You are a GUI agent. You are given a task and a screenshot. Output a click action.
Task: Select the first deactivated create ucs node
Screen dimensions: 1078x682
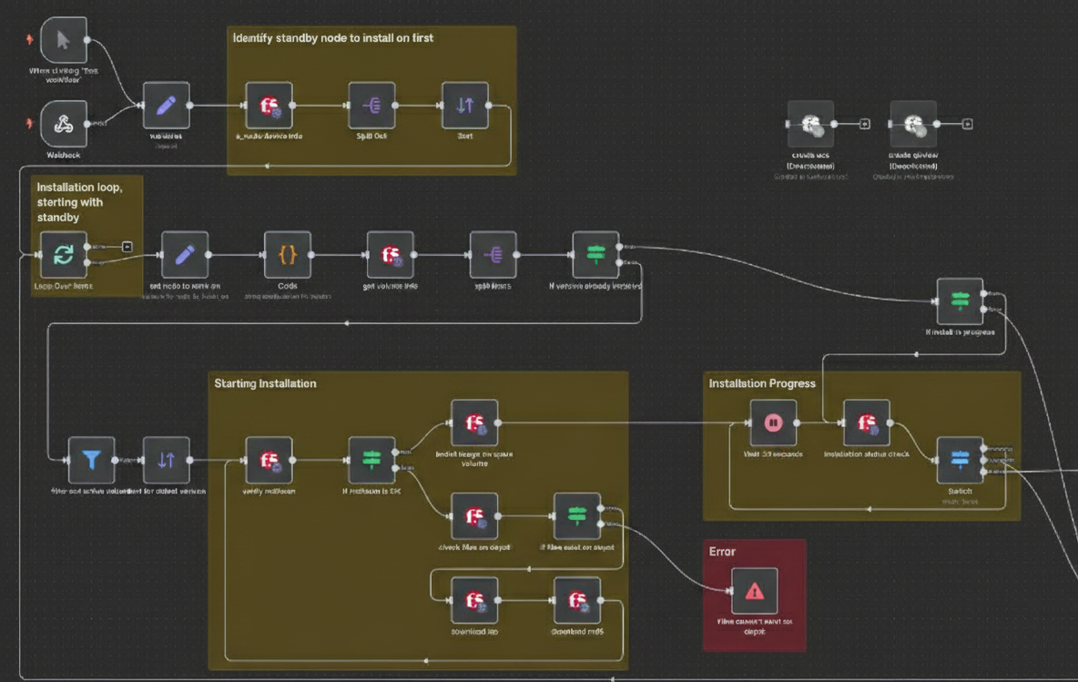809,124
